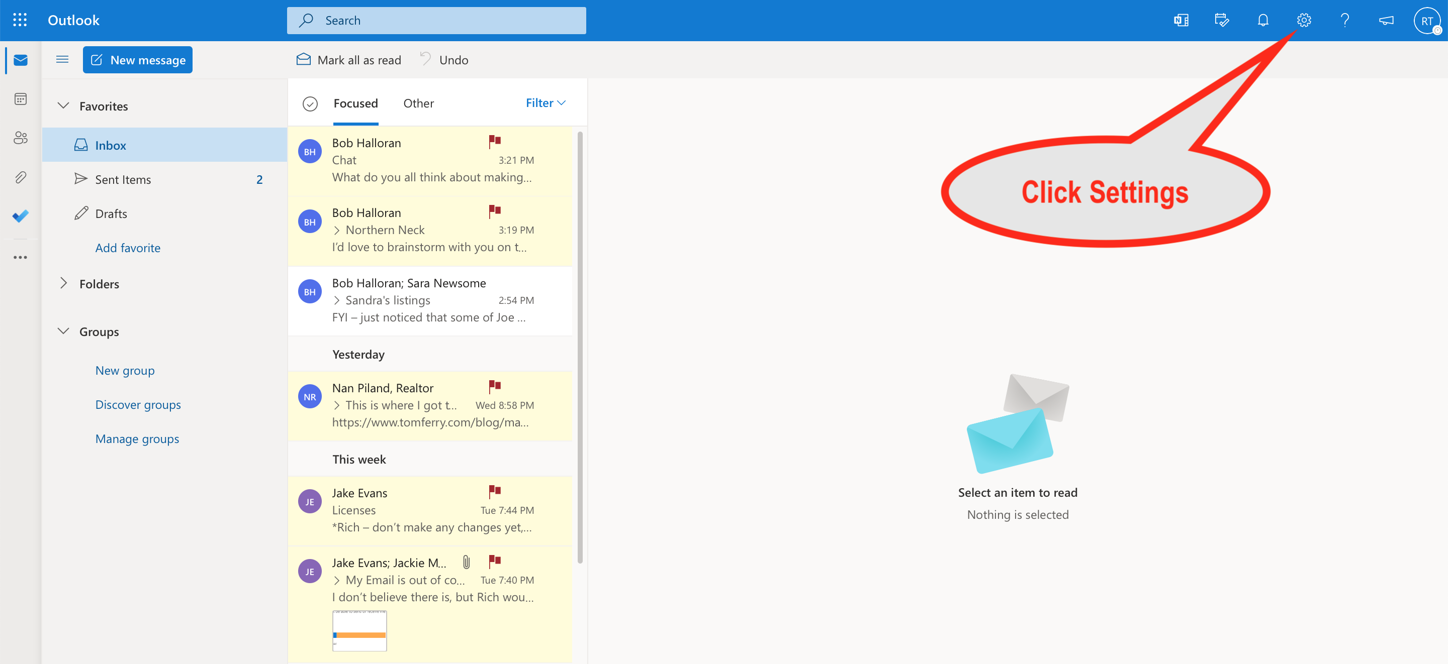Image resolution: width=1448 pixels, height=664 pixels.
Task: Open the app launcher grid
Action: pos(20,20)
